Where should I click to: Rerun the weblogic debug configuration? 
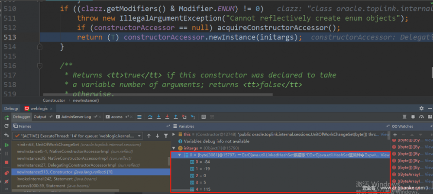6,118
